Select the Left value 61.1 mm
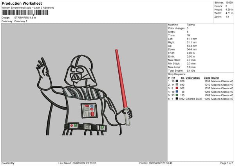235x166 pixels. tap(192, 39)
